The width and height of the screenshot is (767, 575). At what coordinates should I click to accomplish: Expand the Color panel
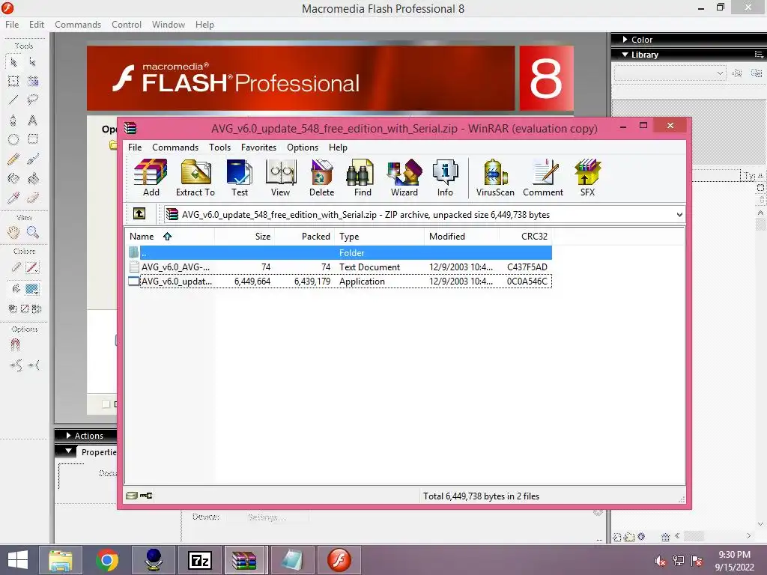[x=625, y=39]
